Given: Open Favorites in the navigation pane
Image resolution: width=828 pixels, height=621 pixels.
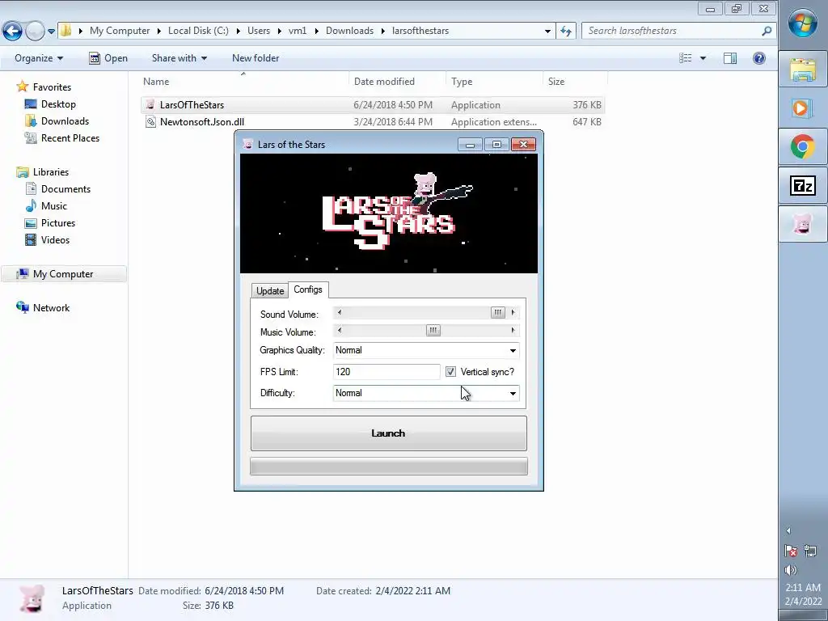Looking at the screenshot, I should (x=52, y=87).
